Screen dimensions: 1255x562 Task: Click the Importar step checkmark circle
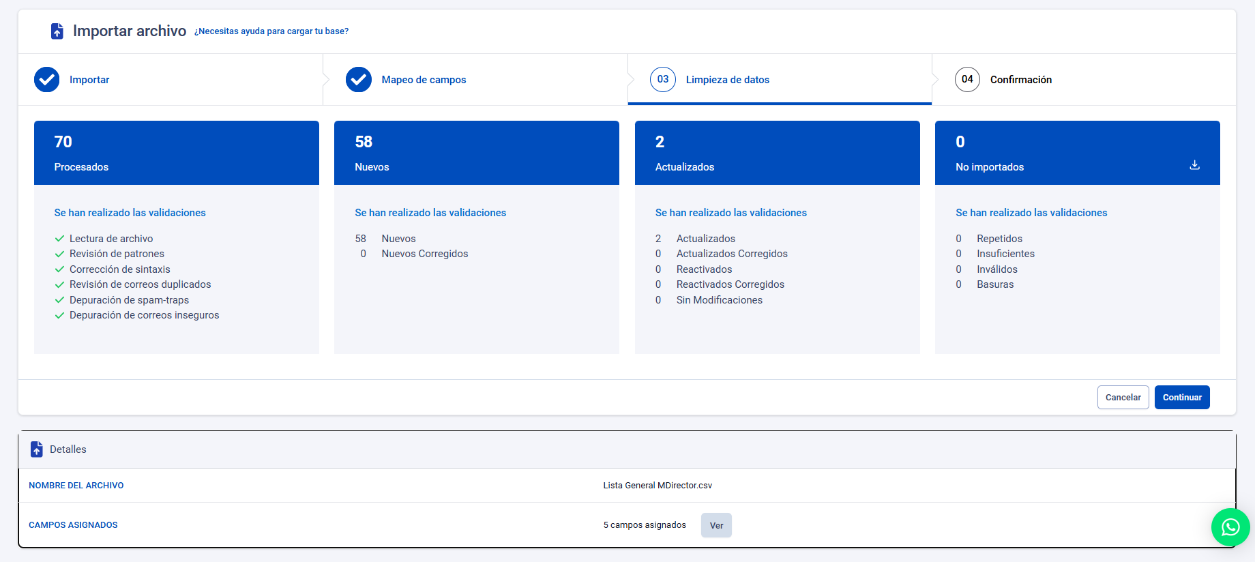point(47,80)
